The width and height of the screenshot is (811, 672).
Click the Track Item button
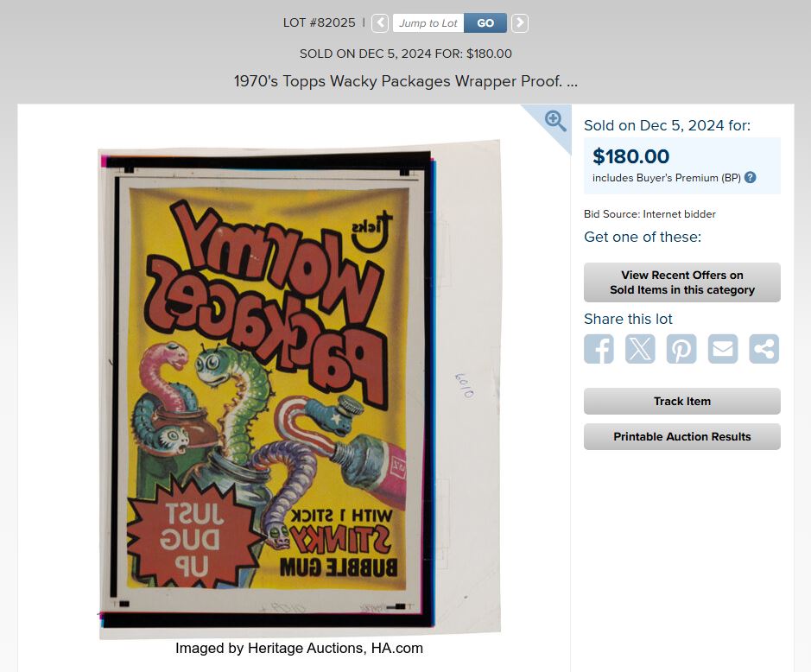click(x=681, y=401)
